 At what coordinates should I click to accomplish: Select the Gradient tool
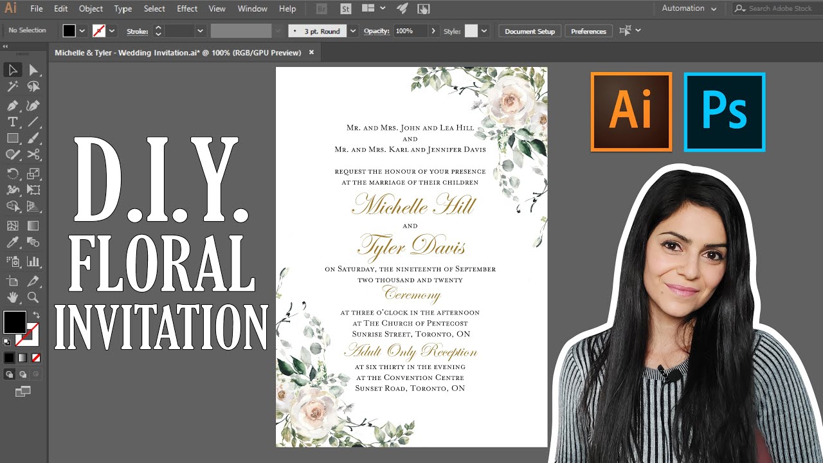[33, 226]
